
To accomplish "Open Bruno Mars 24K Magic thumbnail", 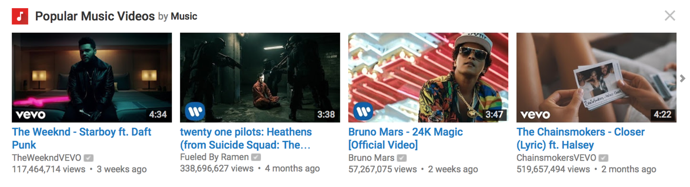I will point(428,78).
